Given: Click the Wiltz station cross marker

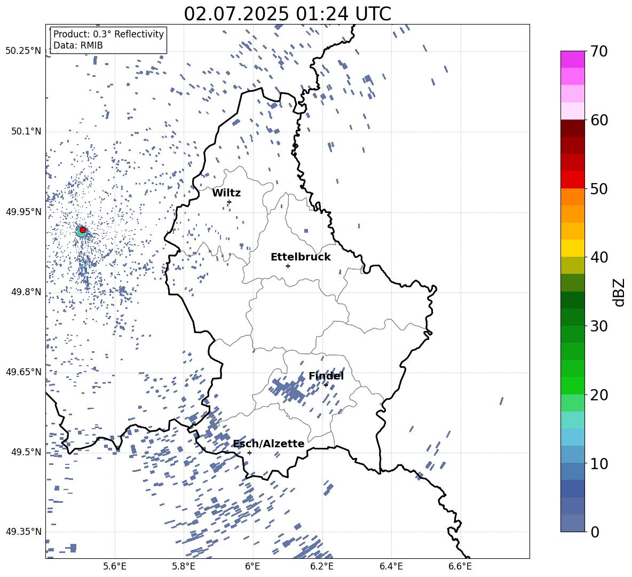Looking at the screenshot, I should (x=230, y=202).
